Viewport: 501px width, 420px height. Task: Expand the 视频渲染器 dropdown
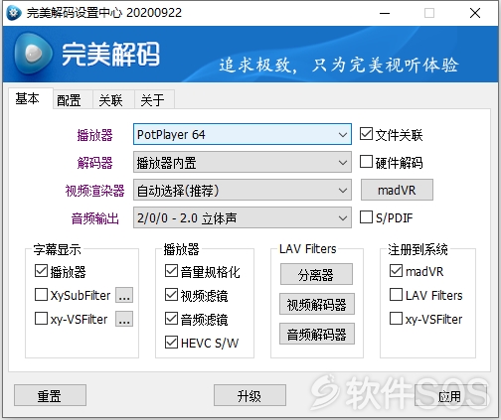243,190
